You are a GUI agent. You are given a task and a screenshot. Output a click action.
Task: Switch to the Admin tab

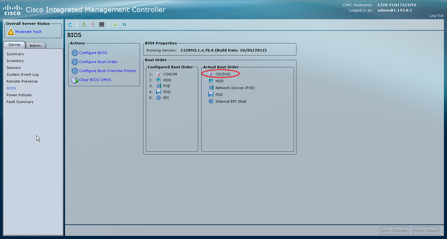[35, 45]
